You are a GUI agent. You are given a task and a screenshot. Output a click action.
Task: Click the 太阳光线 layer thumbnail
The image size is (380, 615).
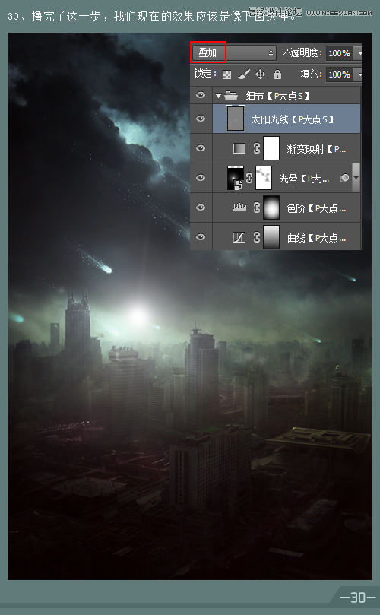[236, 119]
